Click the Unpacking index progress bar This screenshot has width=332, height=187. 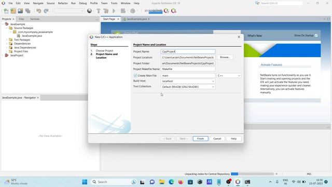(x=252, y=174)
